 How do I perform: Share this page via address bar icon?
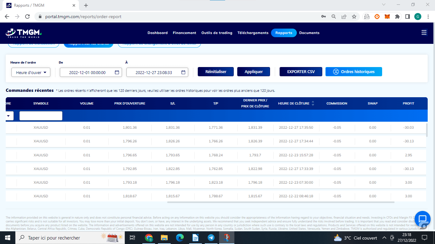[x=344, y=17]
